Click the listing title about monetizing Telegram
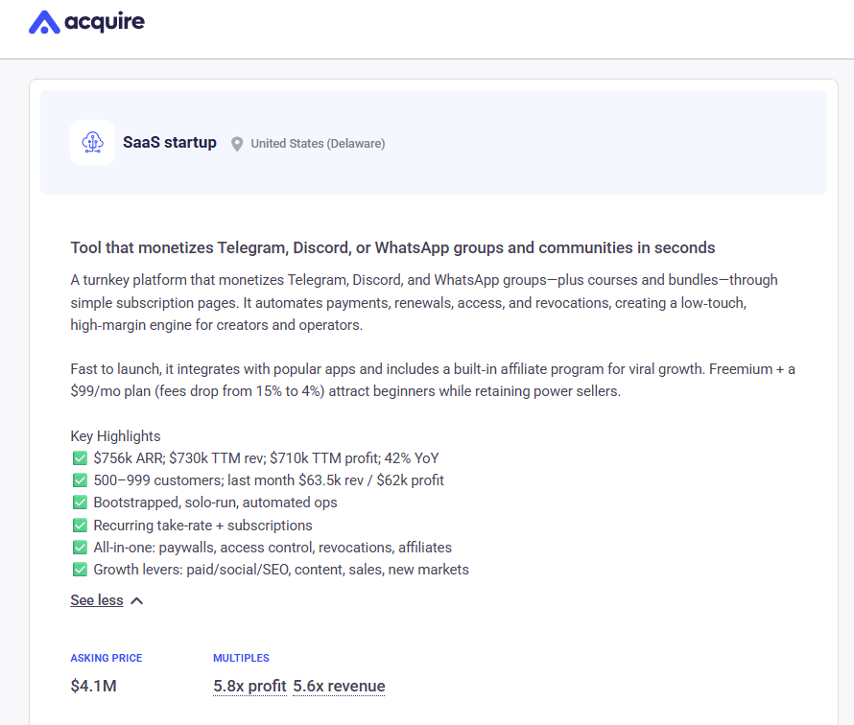 (392, 248)
